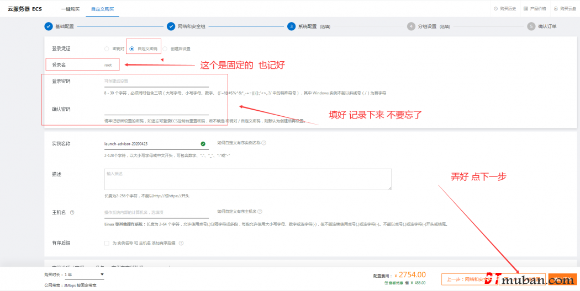Choose the 创建后设置 radio option

[165, 48]
